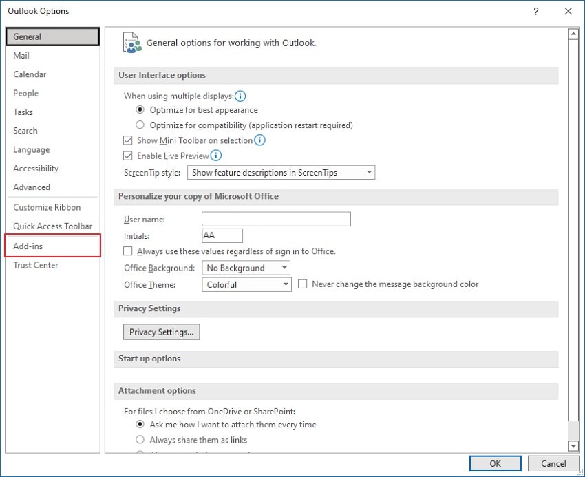The image size is (585, 477).
Task: Open the Advanced category
Action: 52,187
